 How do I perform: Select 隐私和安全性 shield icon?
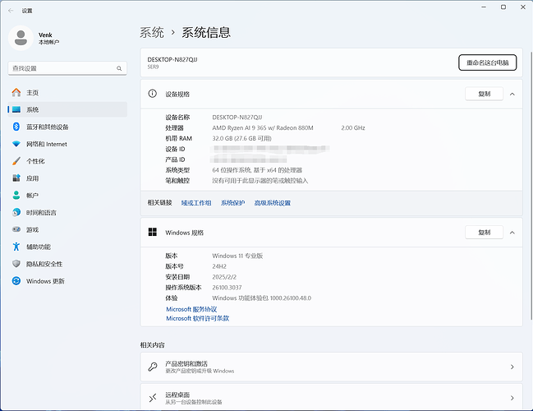(16, 264)
